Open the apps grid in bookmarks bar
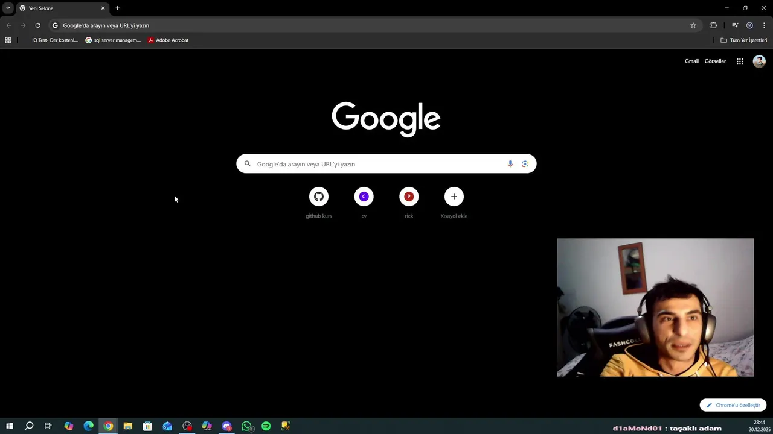 click(8, 40)
